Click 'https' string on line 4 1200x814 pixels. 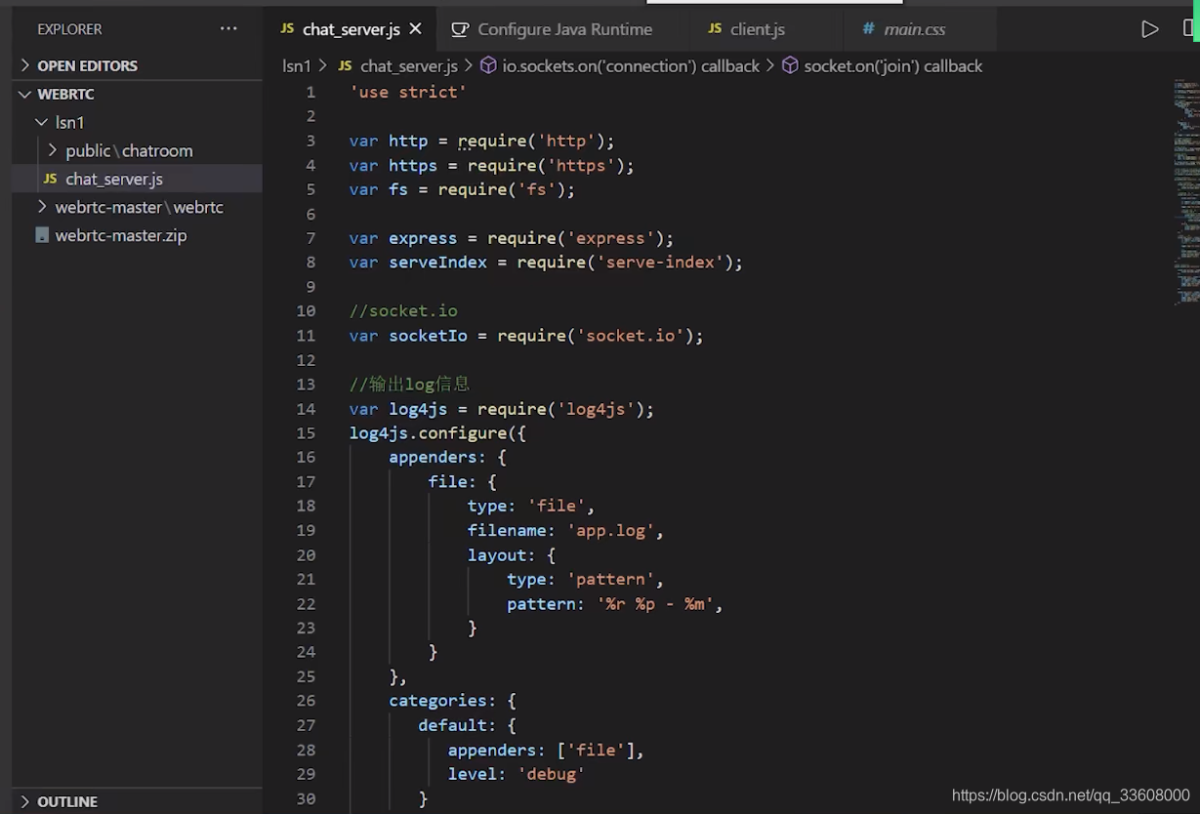(x=580, y=165)
